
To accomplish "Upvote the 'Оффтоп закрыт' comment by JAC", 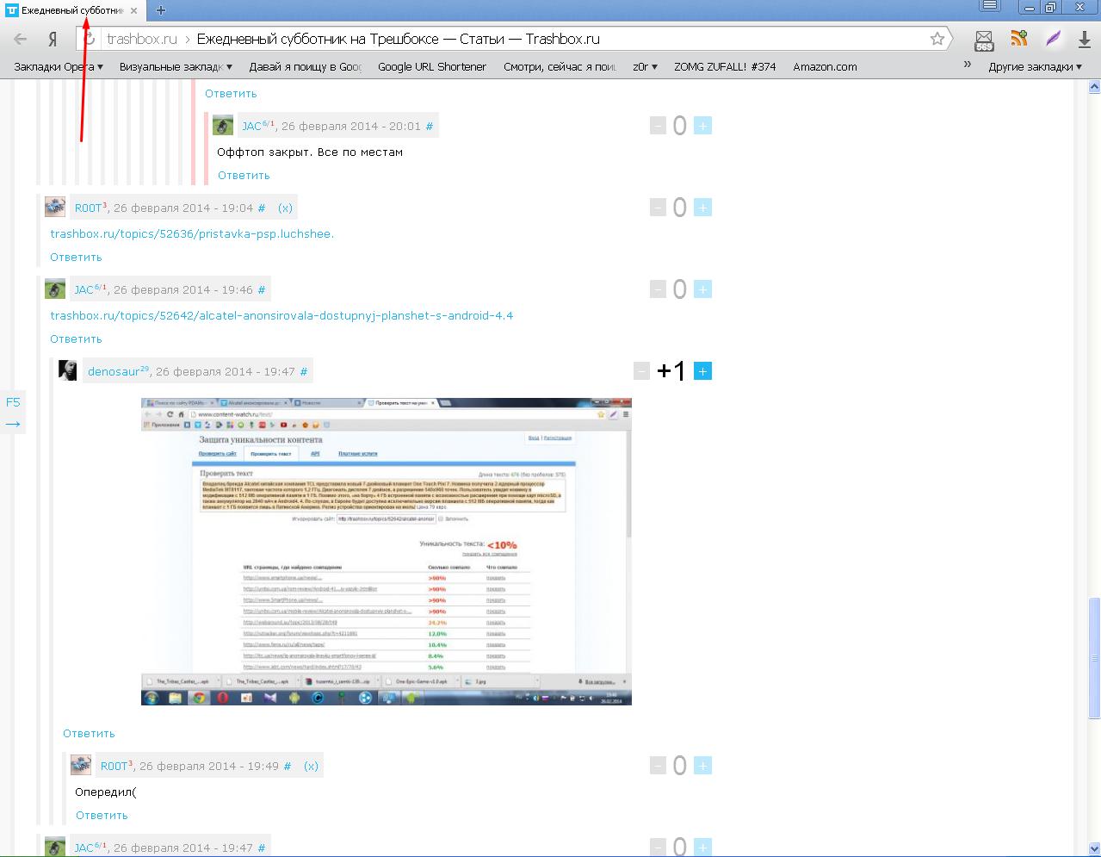I will pyautogui.click(x=702, y=126).
